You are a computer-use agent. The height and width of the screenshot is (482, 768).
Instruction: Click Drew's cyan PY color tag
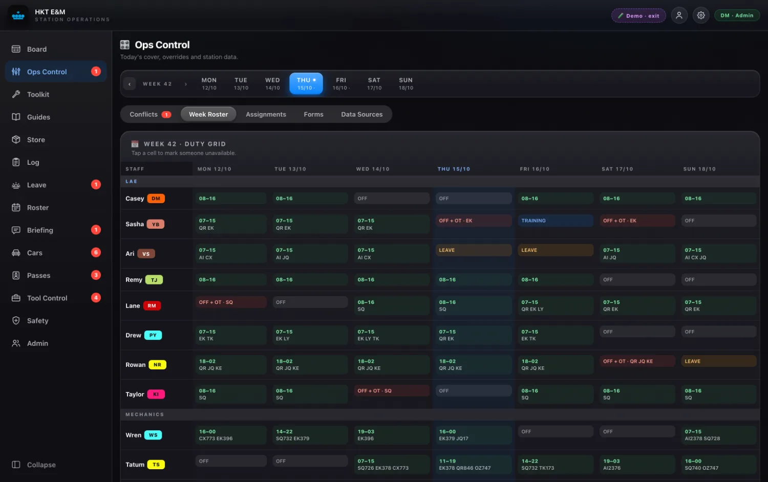(153, 335)
